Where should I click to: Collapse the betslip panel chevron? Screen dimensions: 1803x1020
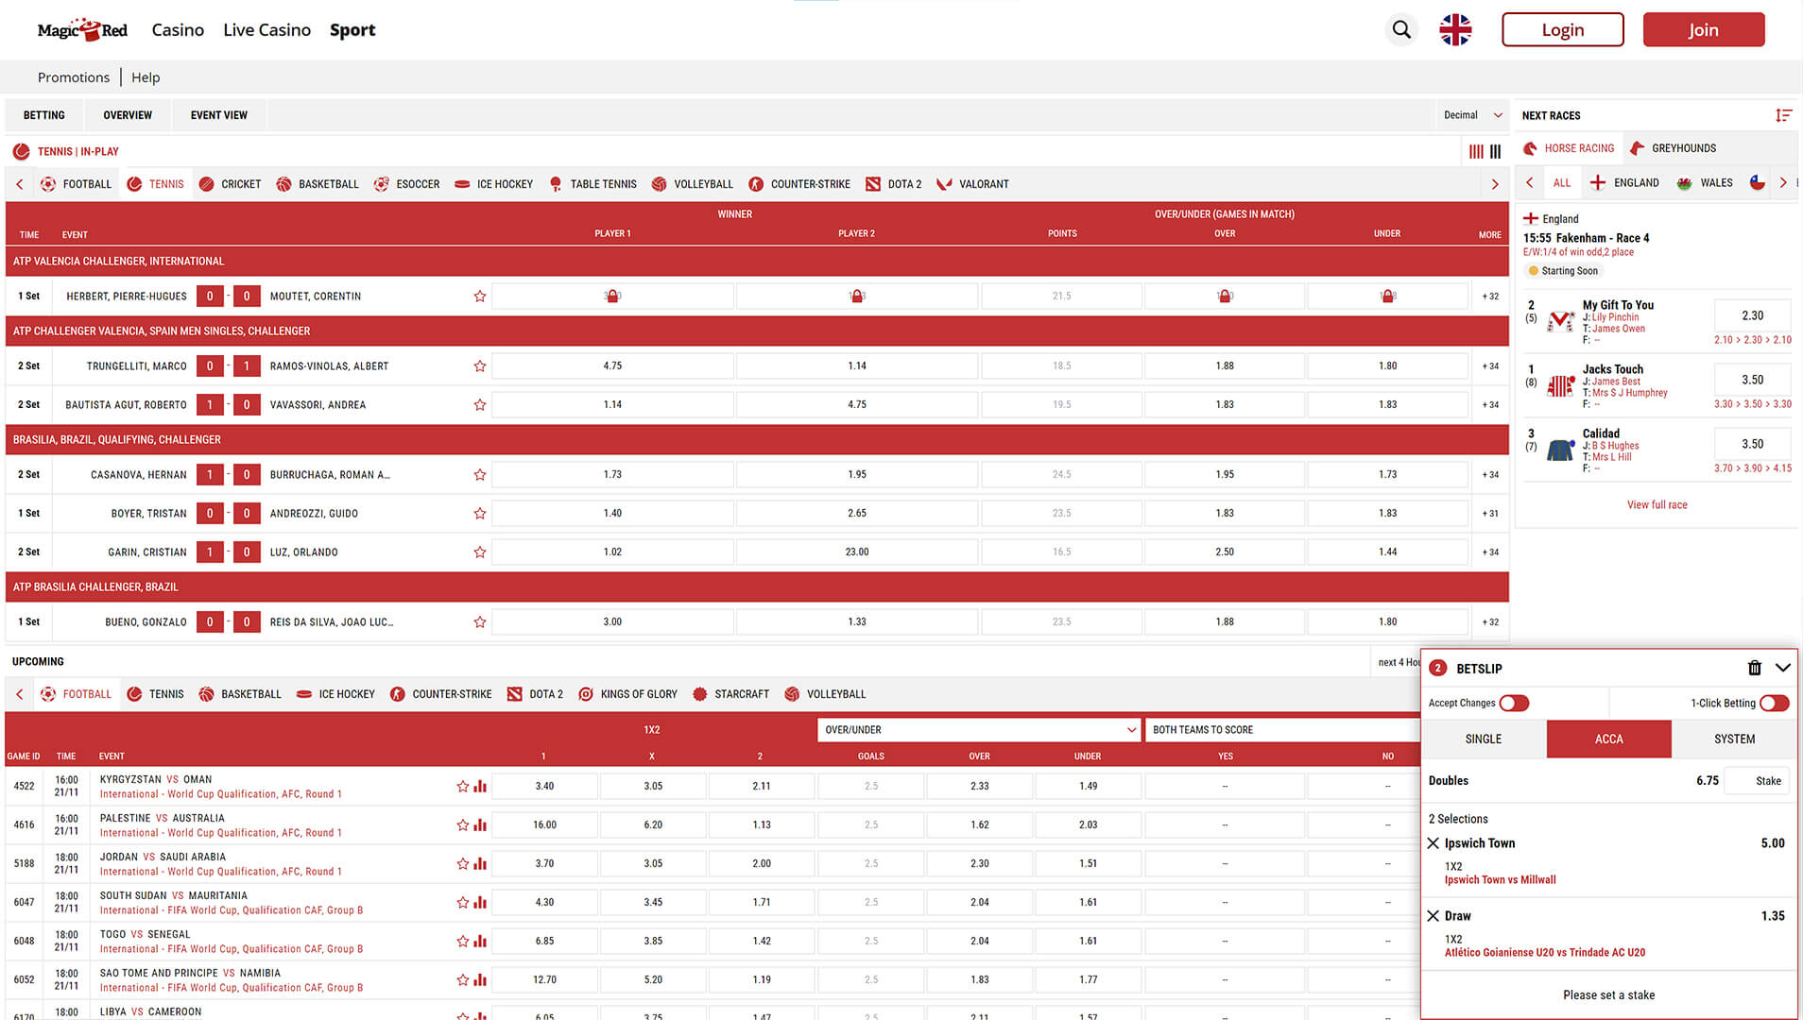tap(1783, 668)
